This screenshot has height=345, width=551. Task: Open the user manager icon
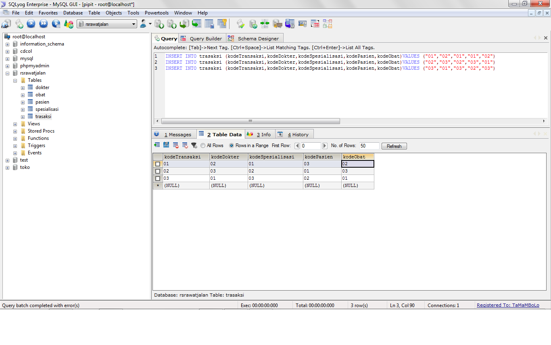[143, 24]
